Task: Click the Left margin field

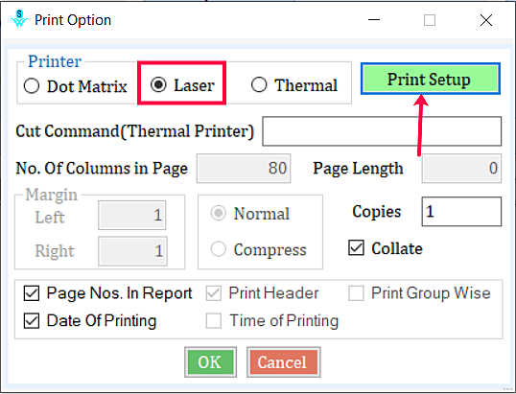Action: (x=132, y=215)
